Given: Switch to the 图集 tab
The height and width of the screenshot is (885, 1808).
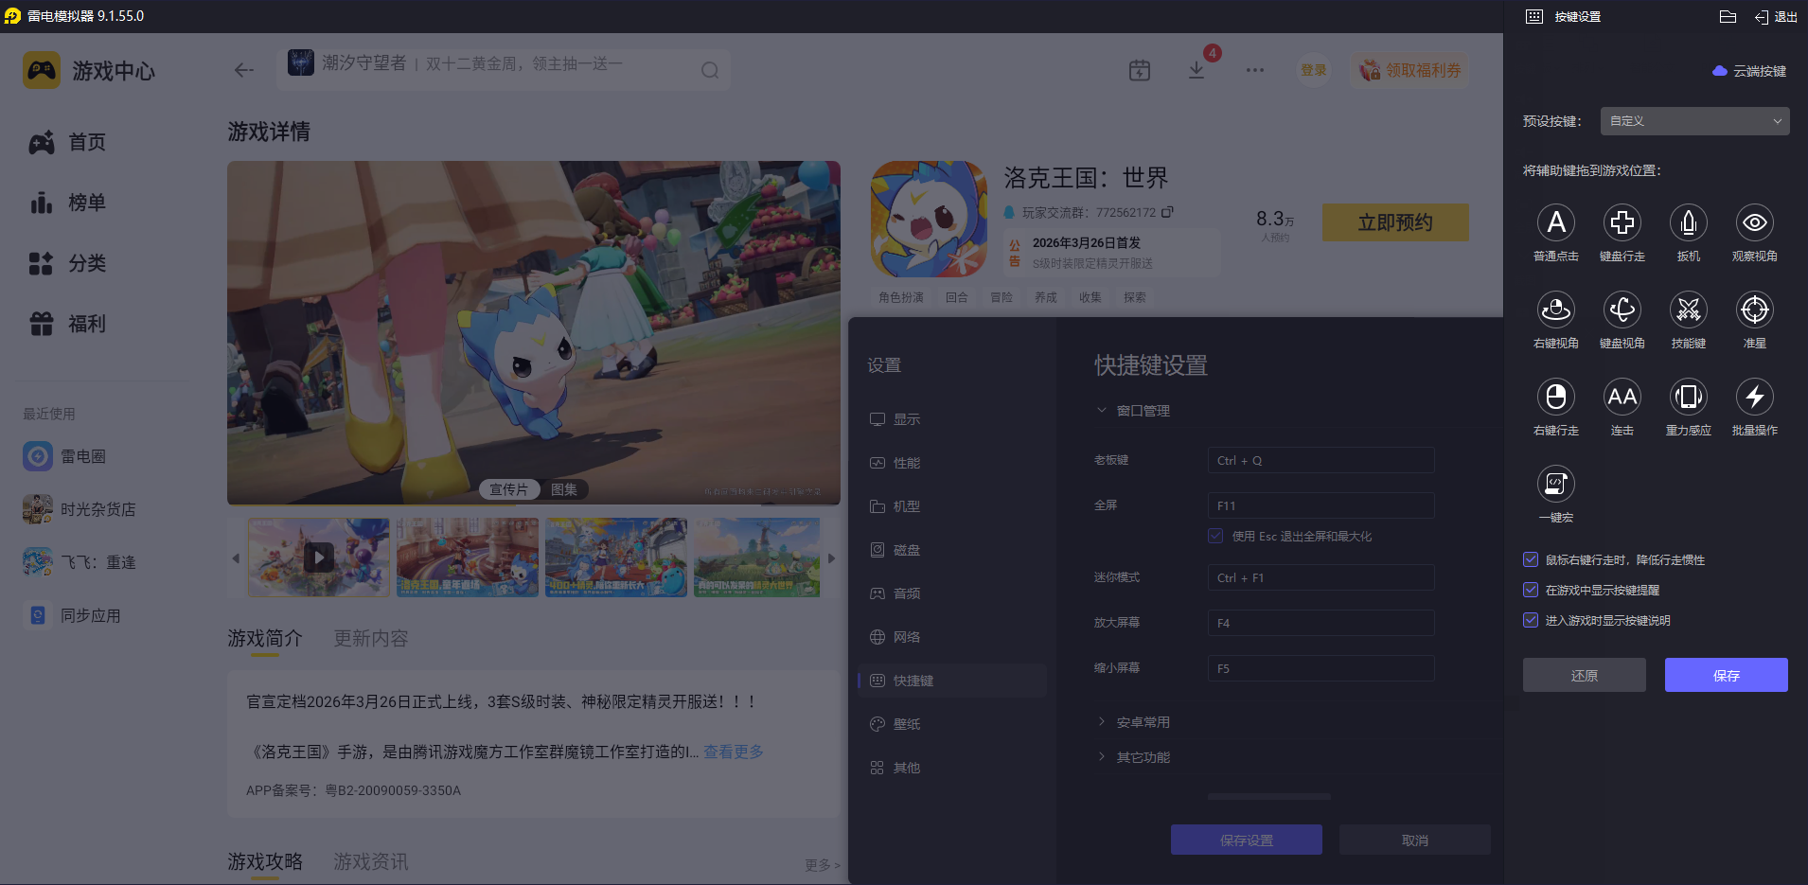Looking at the screenshot, I should [x=565, y=489].
